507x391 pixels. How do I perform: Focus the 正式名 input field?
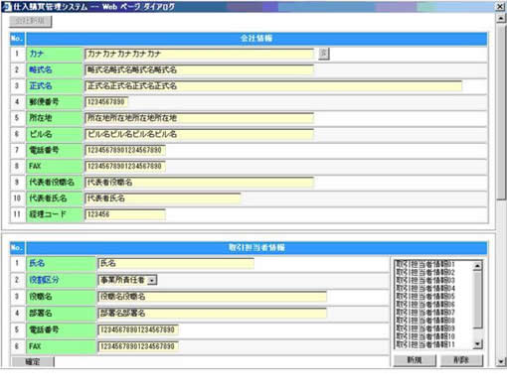(273, 86)
